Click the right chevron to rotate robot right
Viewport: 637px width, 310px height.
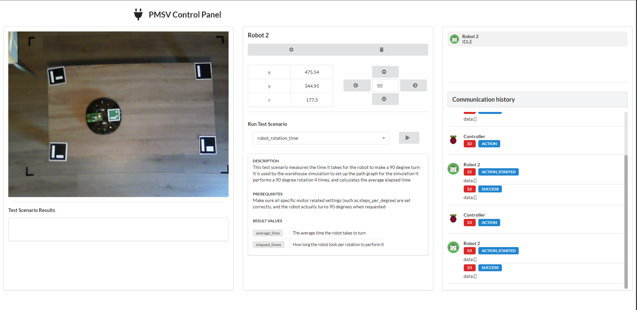[413, 85]
